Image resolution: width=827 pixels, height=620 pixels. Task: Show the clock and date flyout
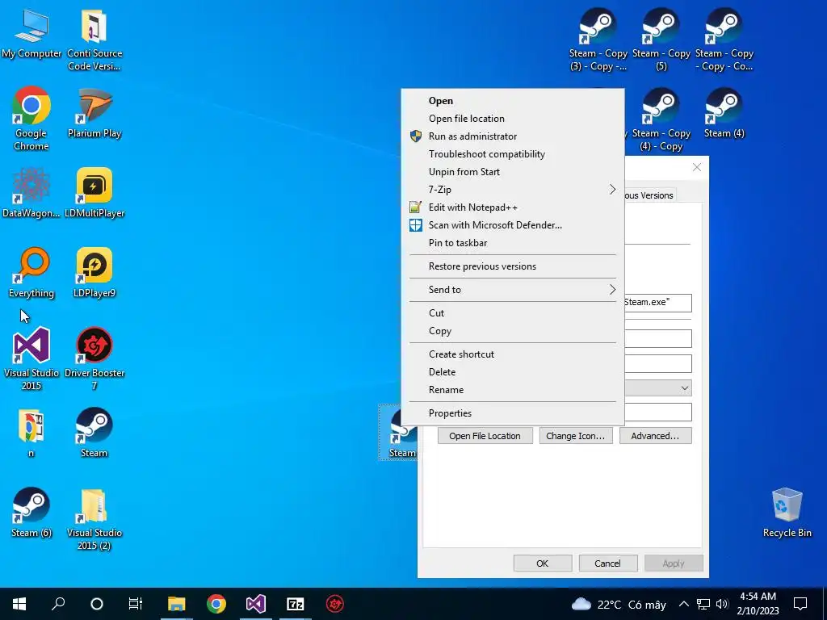coord(758,604)
